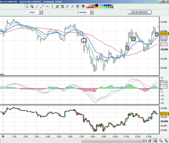The image size is (169, 143).
Task: Click the yellow 20,534.4 price label on top chart
Action: (x=164, y=34)
